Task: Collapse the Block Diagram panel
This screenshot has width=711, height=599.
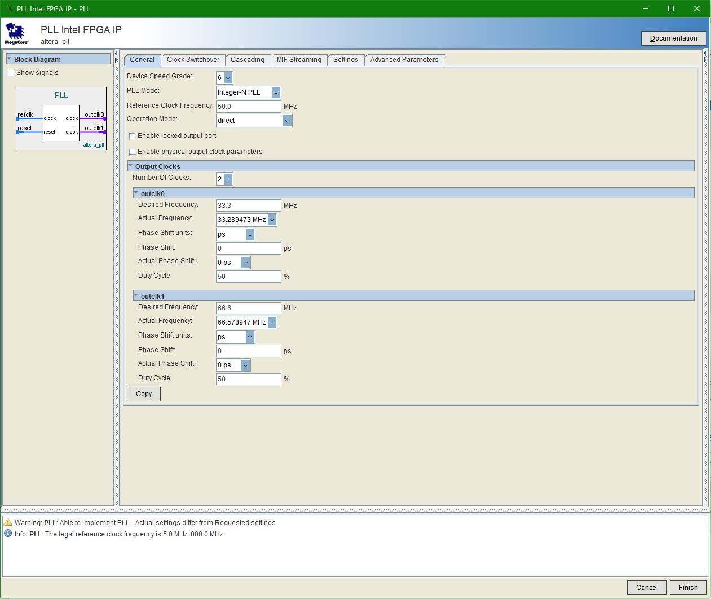Action: tap(9, 59)
